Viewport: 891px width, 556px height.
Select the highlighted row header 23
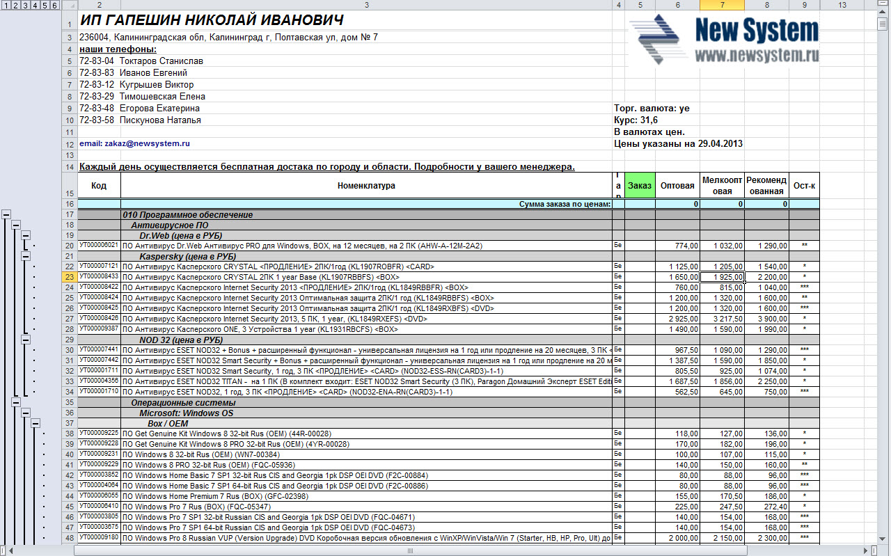pyautogui.click(x=69, y=277)
